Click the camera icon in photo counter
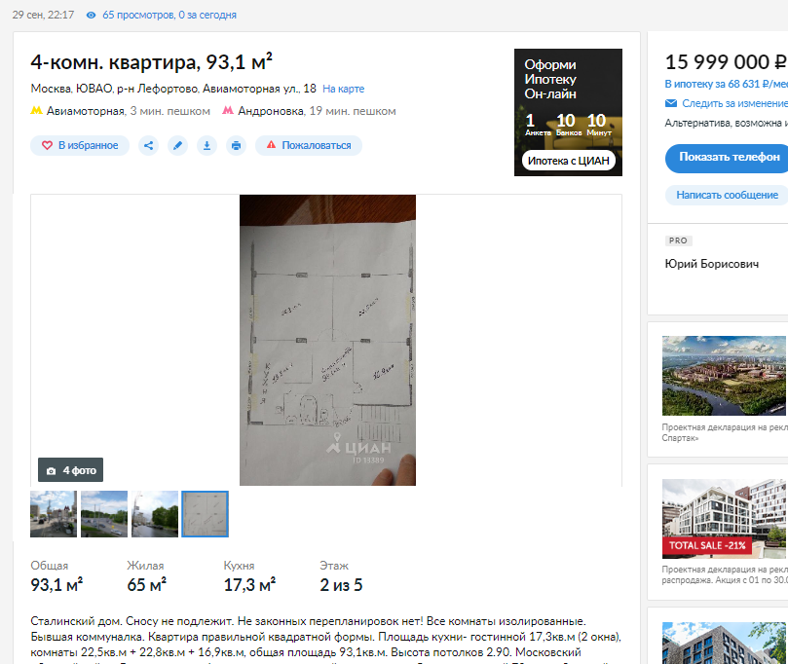 pyautogui.click(x=51, y=471)
